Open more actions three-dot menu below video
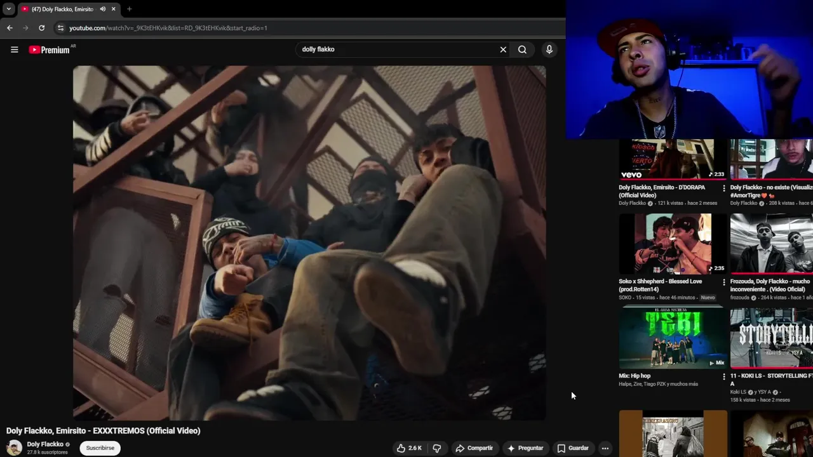This screenshot has height=457, width=813. tap(605, 448)
